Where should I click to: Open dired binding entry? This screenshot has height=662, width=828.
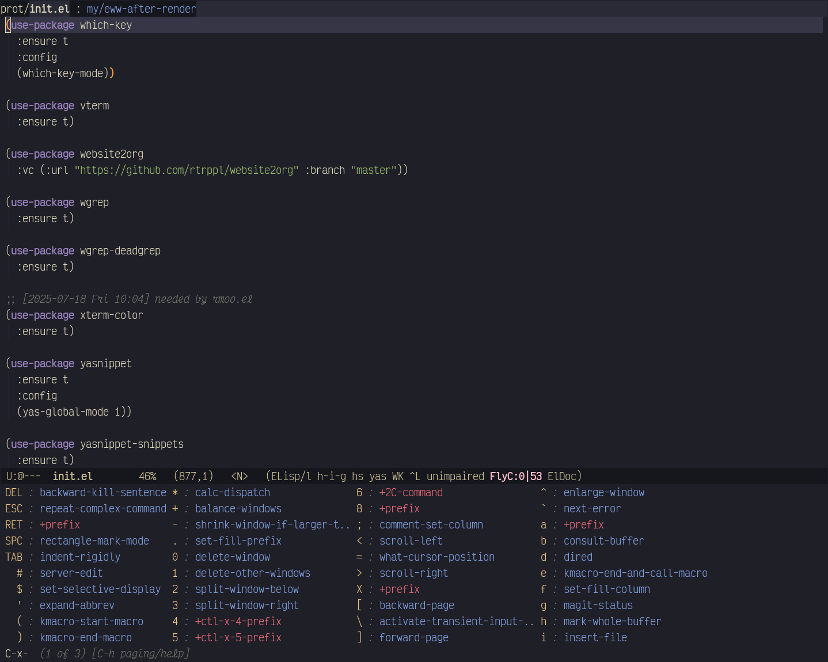point(578,557)
